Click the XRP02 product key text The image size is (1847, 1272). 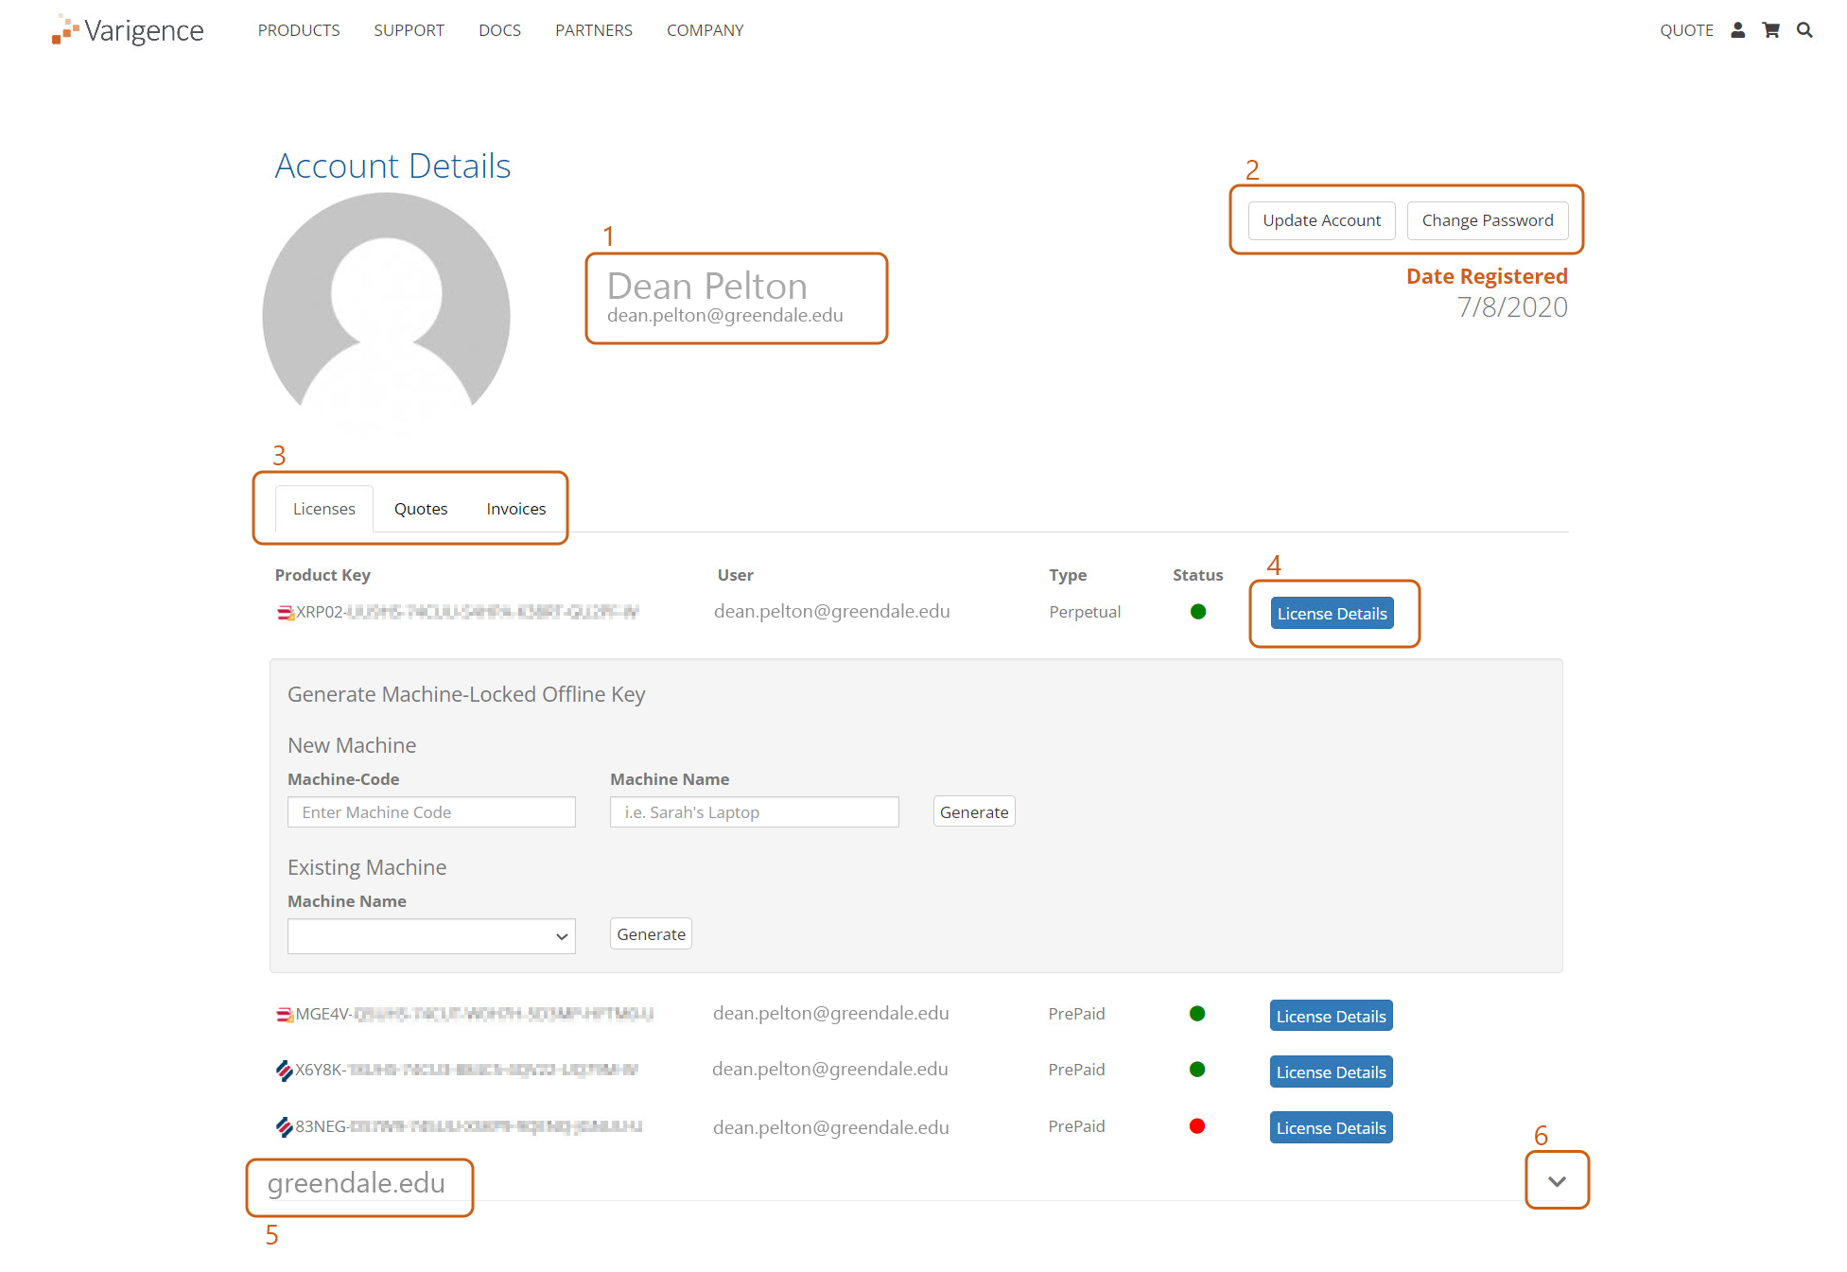point(467,612)
